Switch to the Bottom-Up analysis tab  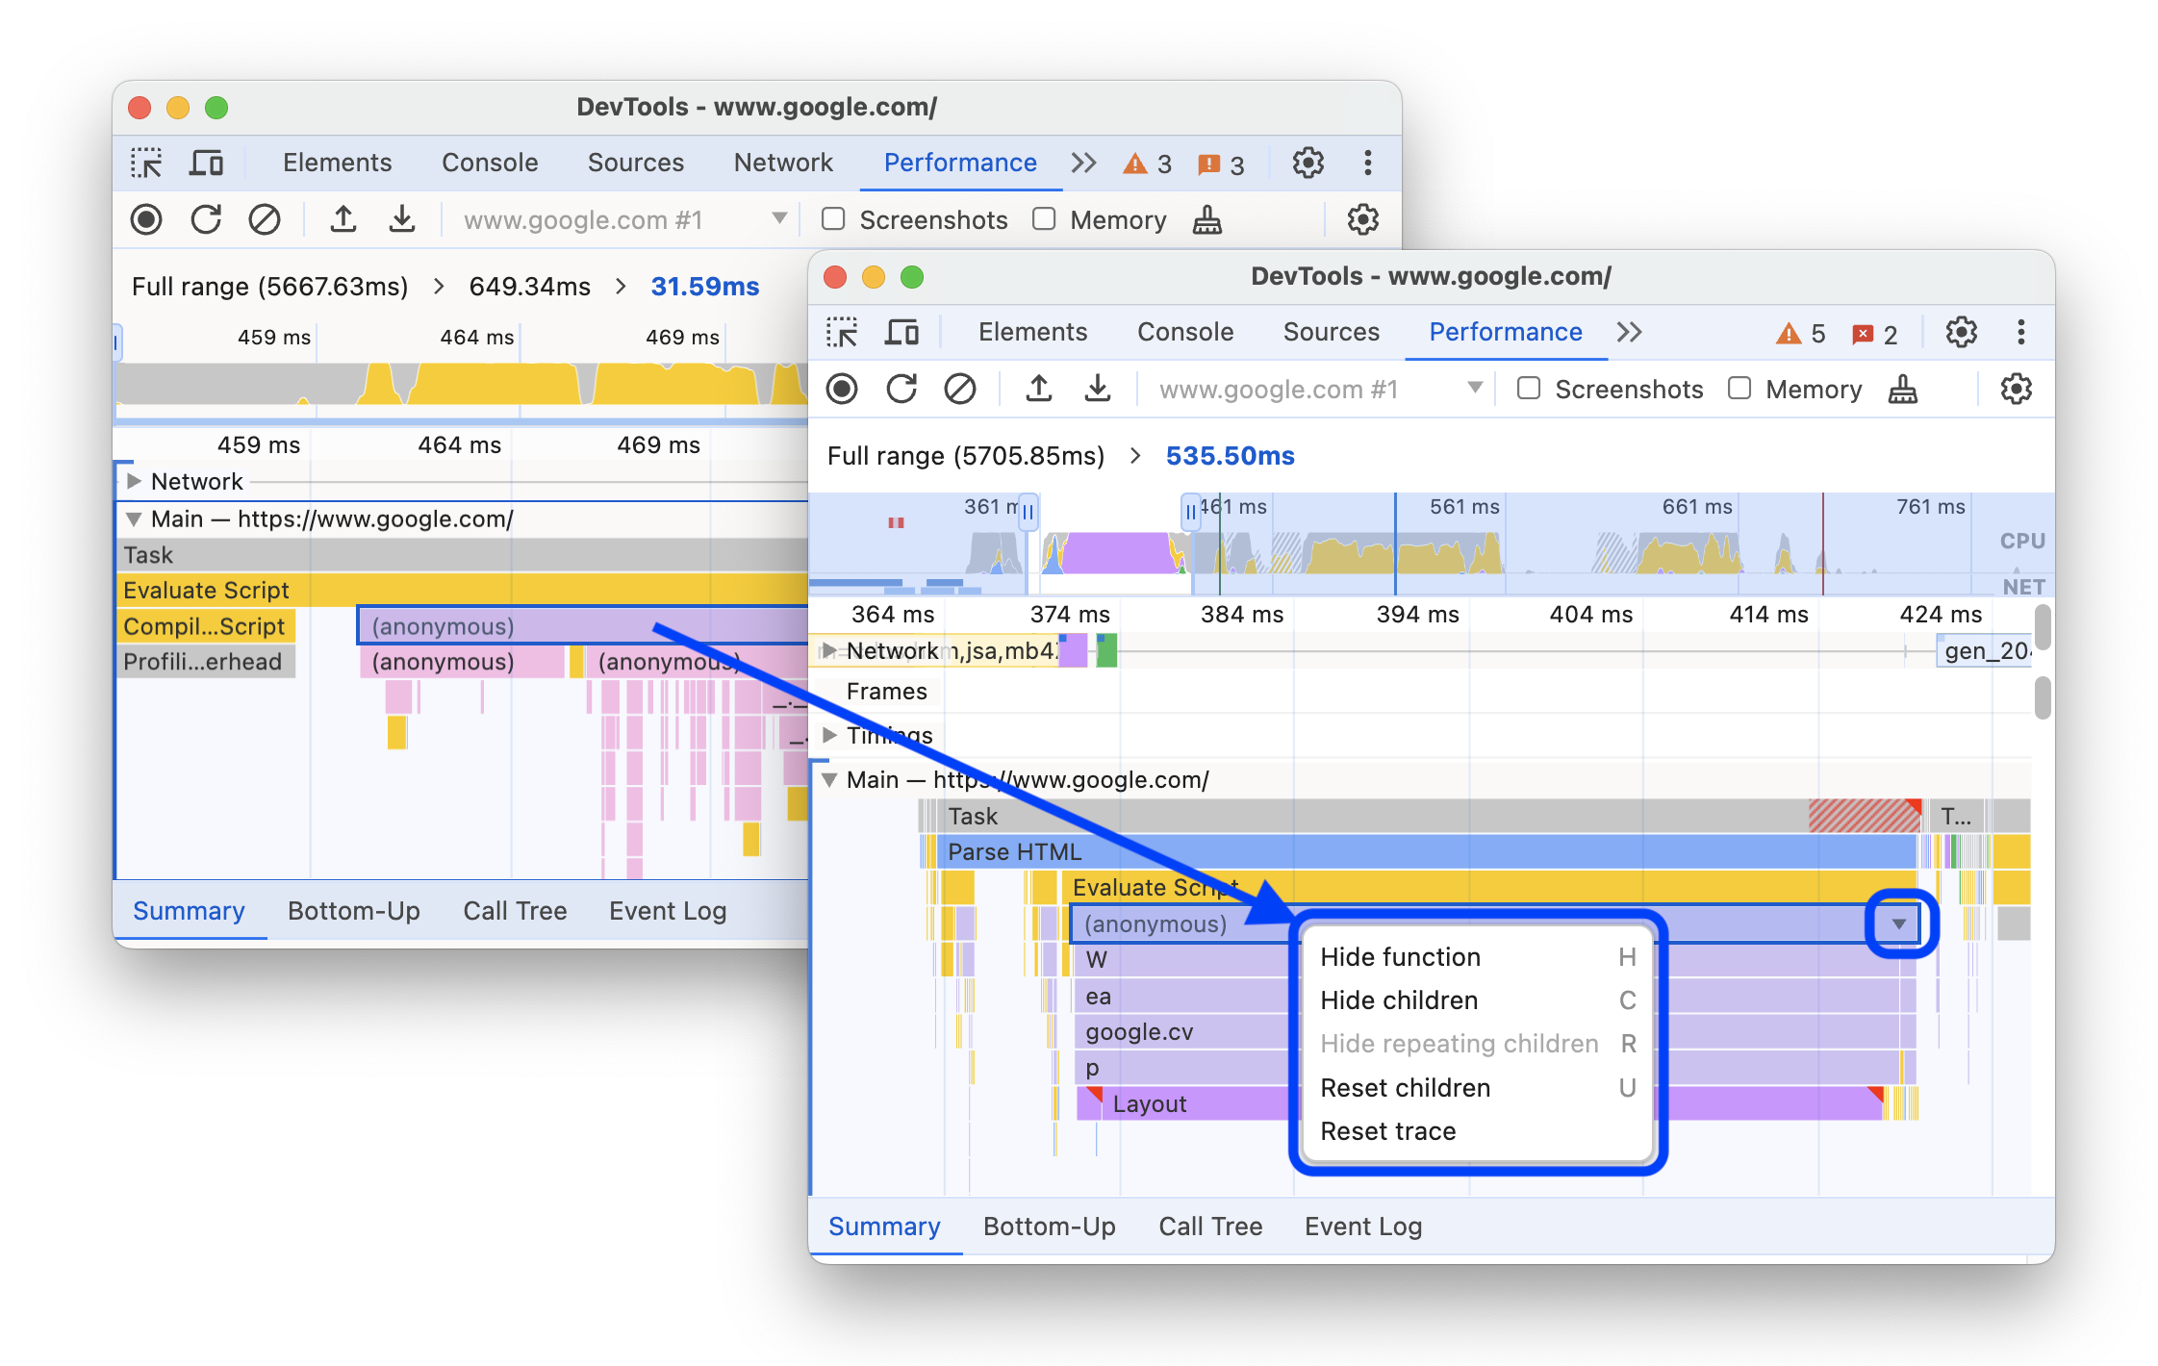1046,1227
